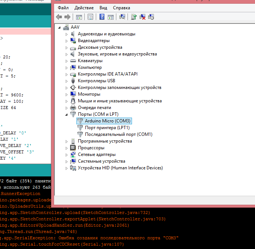Open the Действие menu
The image size is (255, 249).
(84, 7)
